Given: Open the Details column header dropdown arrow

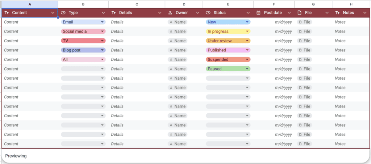Looking at the screenshot, I should 160,13.
